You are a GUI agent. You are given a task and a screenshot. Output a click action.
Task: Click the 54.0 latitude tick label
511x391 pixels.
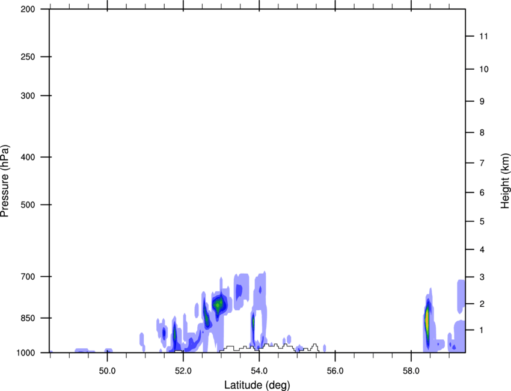pos(259,371)
